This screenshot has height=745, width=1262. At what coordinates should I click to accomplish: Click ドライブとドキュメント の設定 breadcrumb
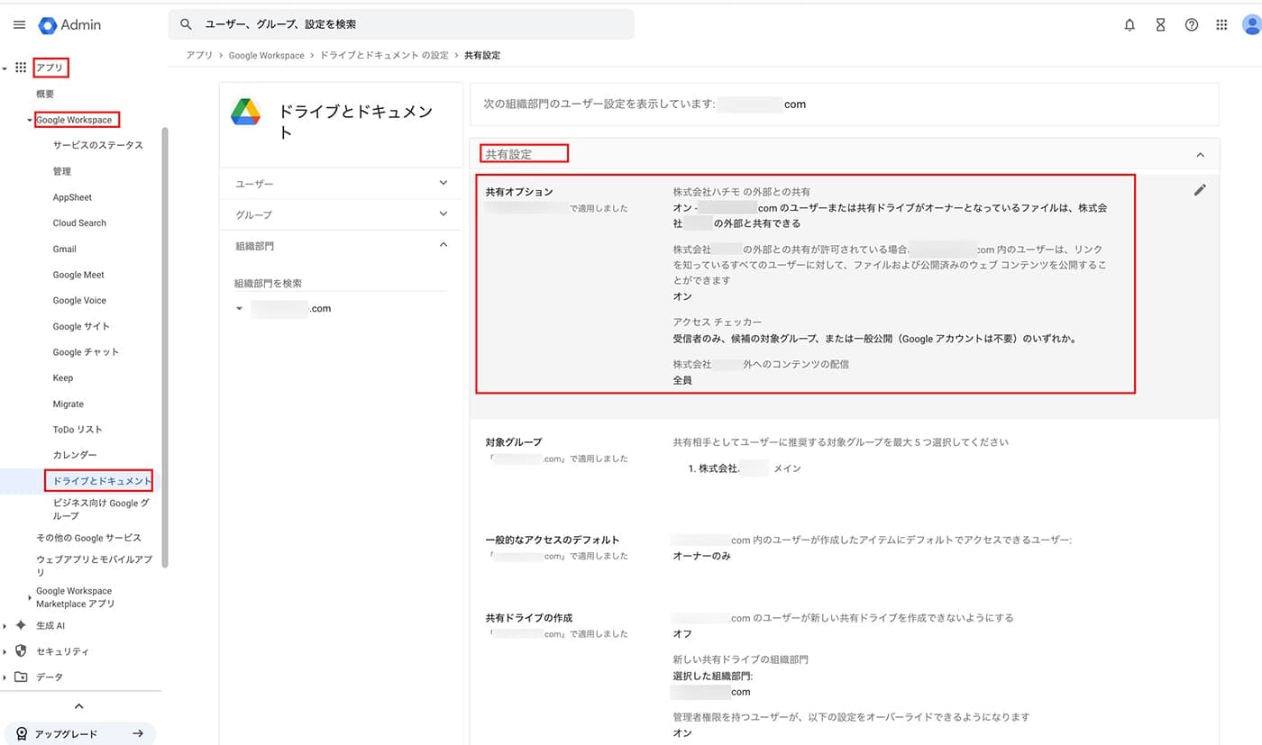384,55
